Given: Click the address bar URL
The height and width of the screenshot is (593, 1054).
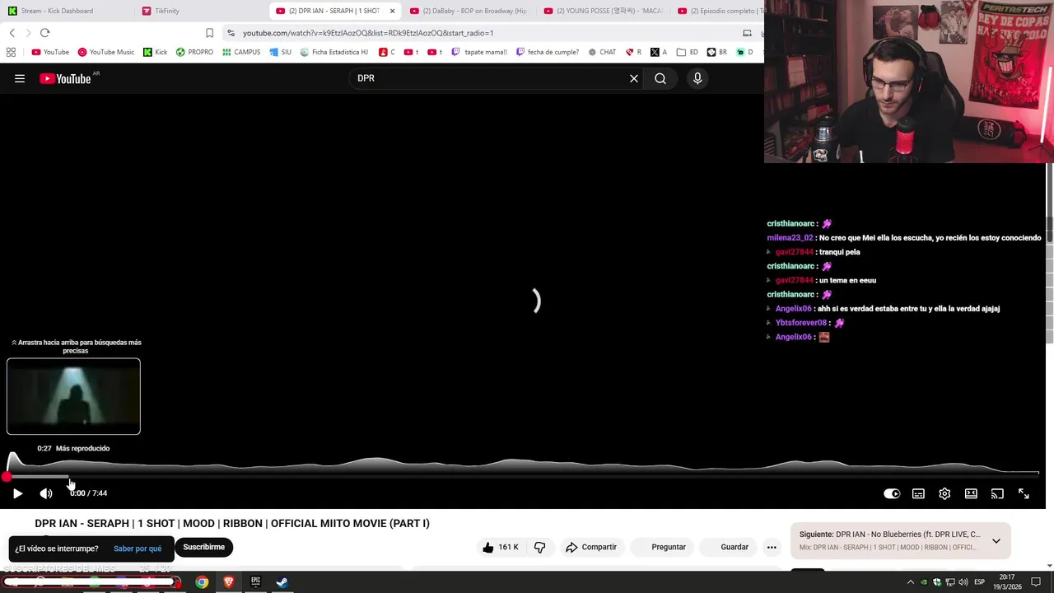Looking at the screenshot, I should 368,33.
